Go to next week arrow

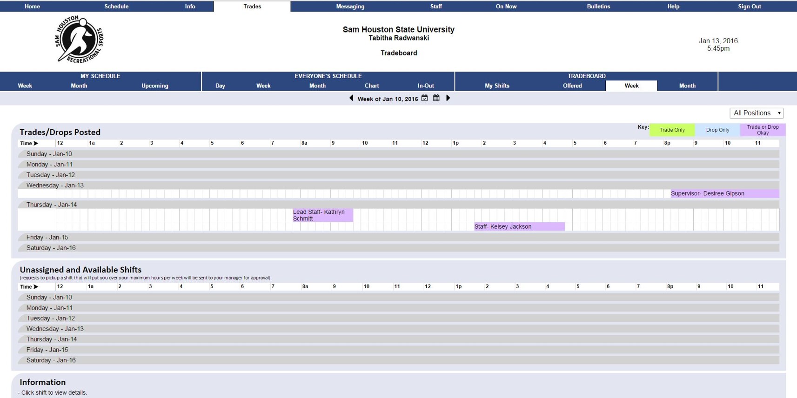448,98
